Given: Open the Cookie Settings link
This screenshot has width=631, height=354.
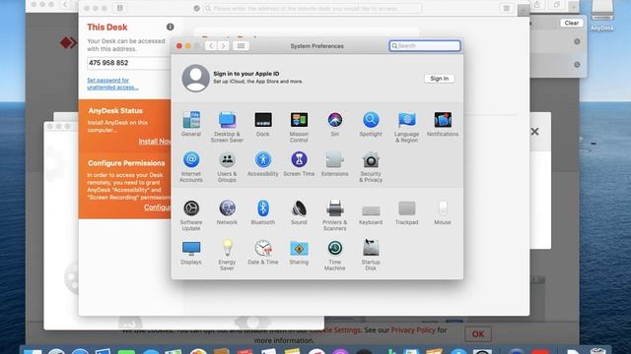Looking at the screenshot, I should [x=335, y=330].
